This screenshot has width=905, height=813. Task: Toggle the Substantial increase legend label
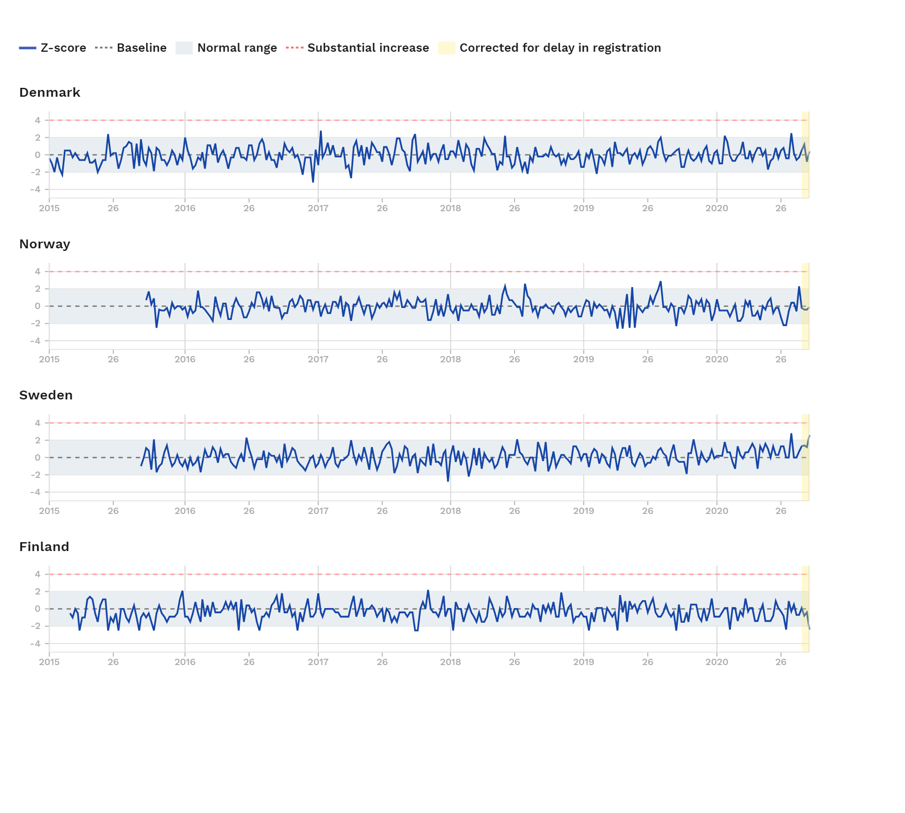(368, 48)
